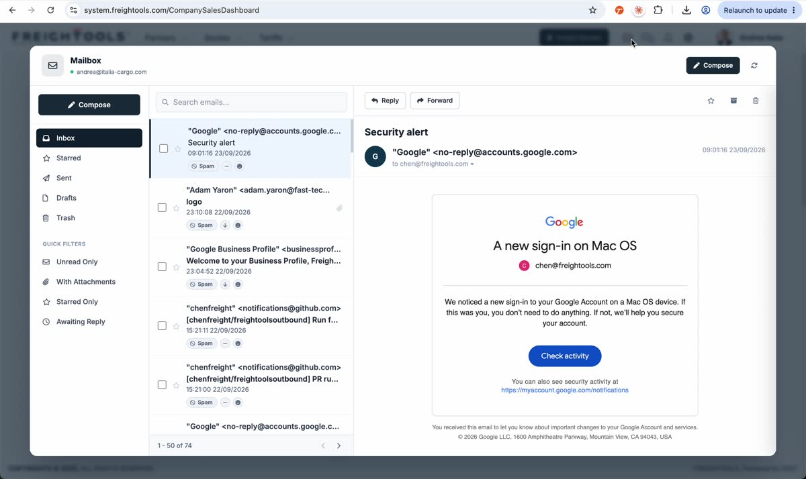The width and height of the screenshot is (806, 479).
Task: Go to previous page of emails
Action: [323, 445]
